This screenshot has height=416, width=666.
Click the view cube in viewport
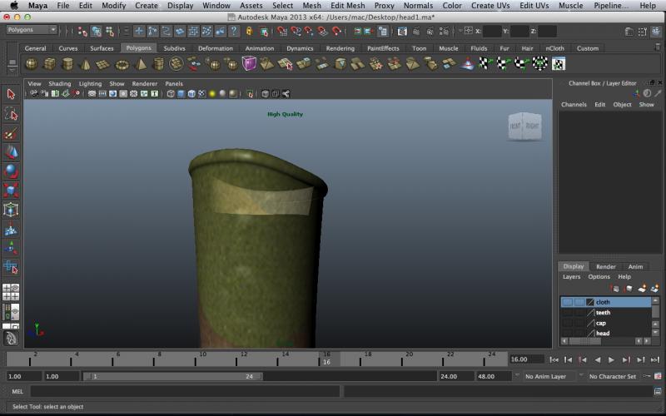524,126
